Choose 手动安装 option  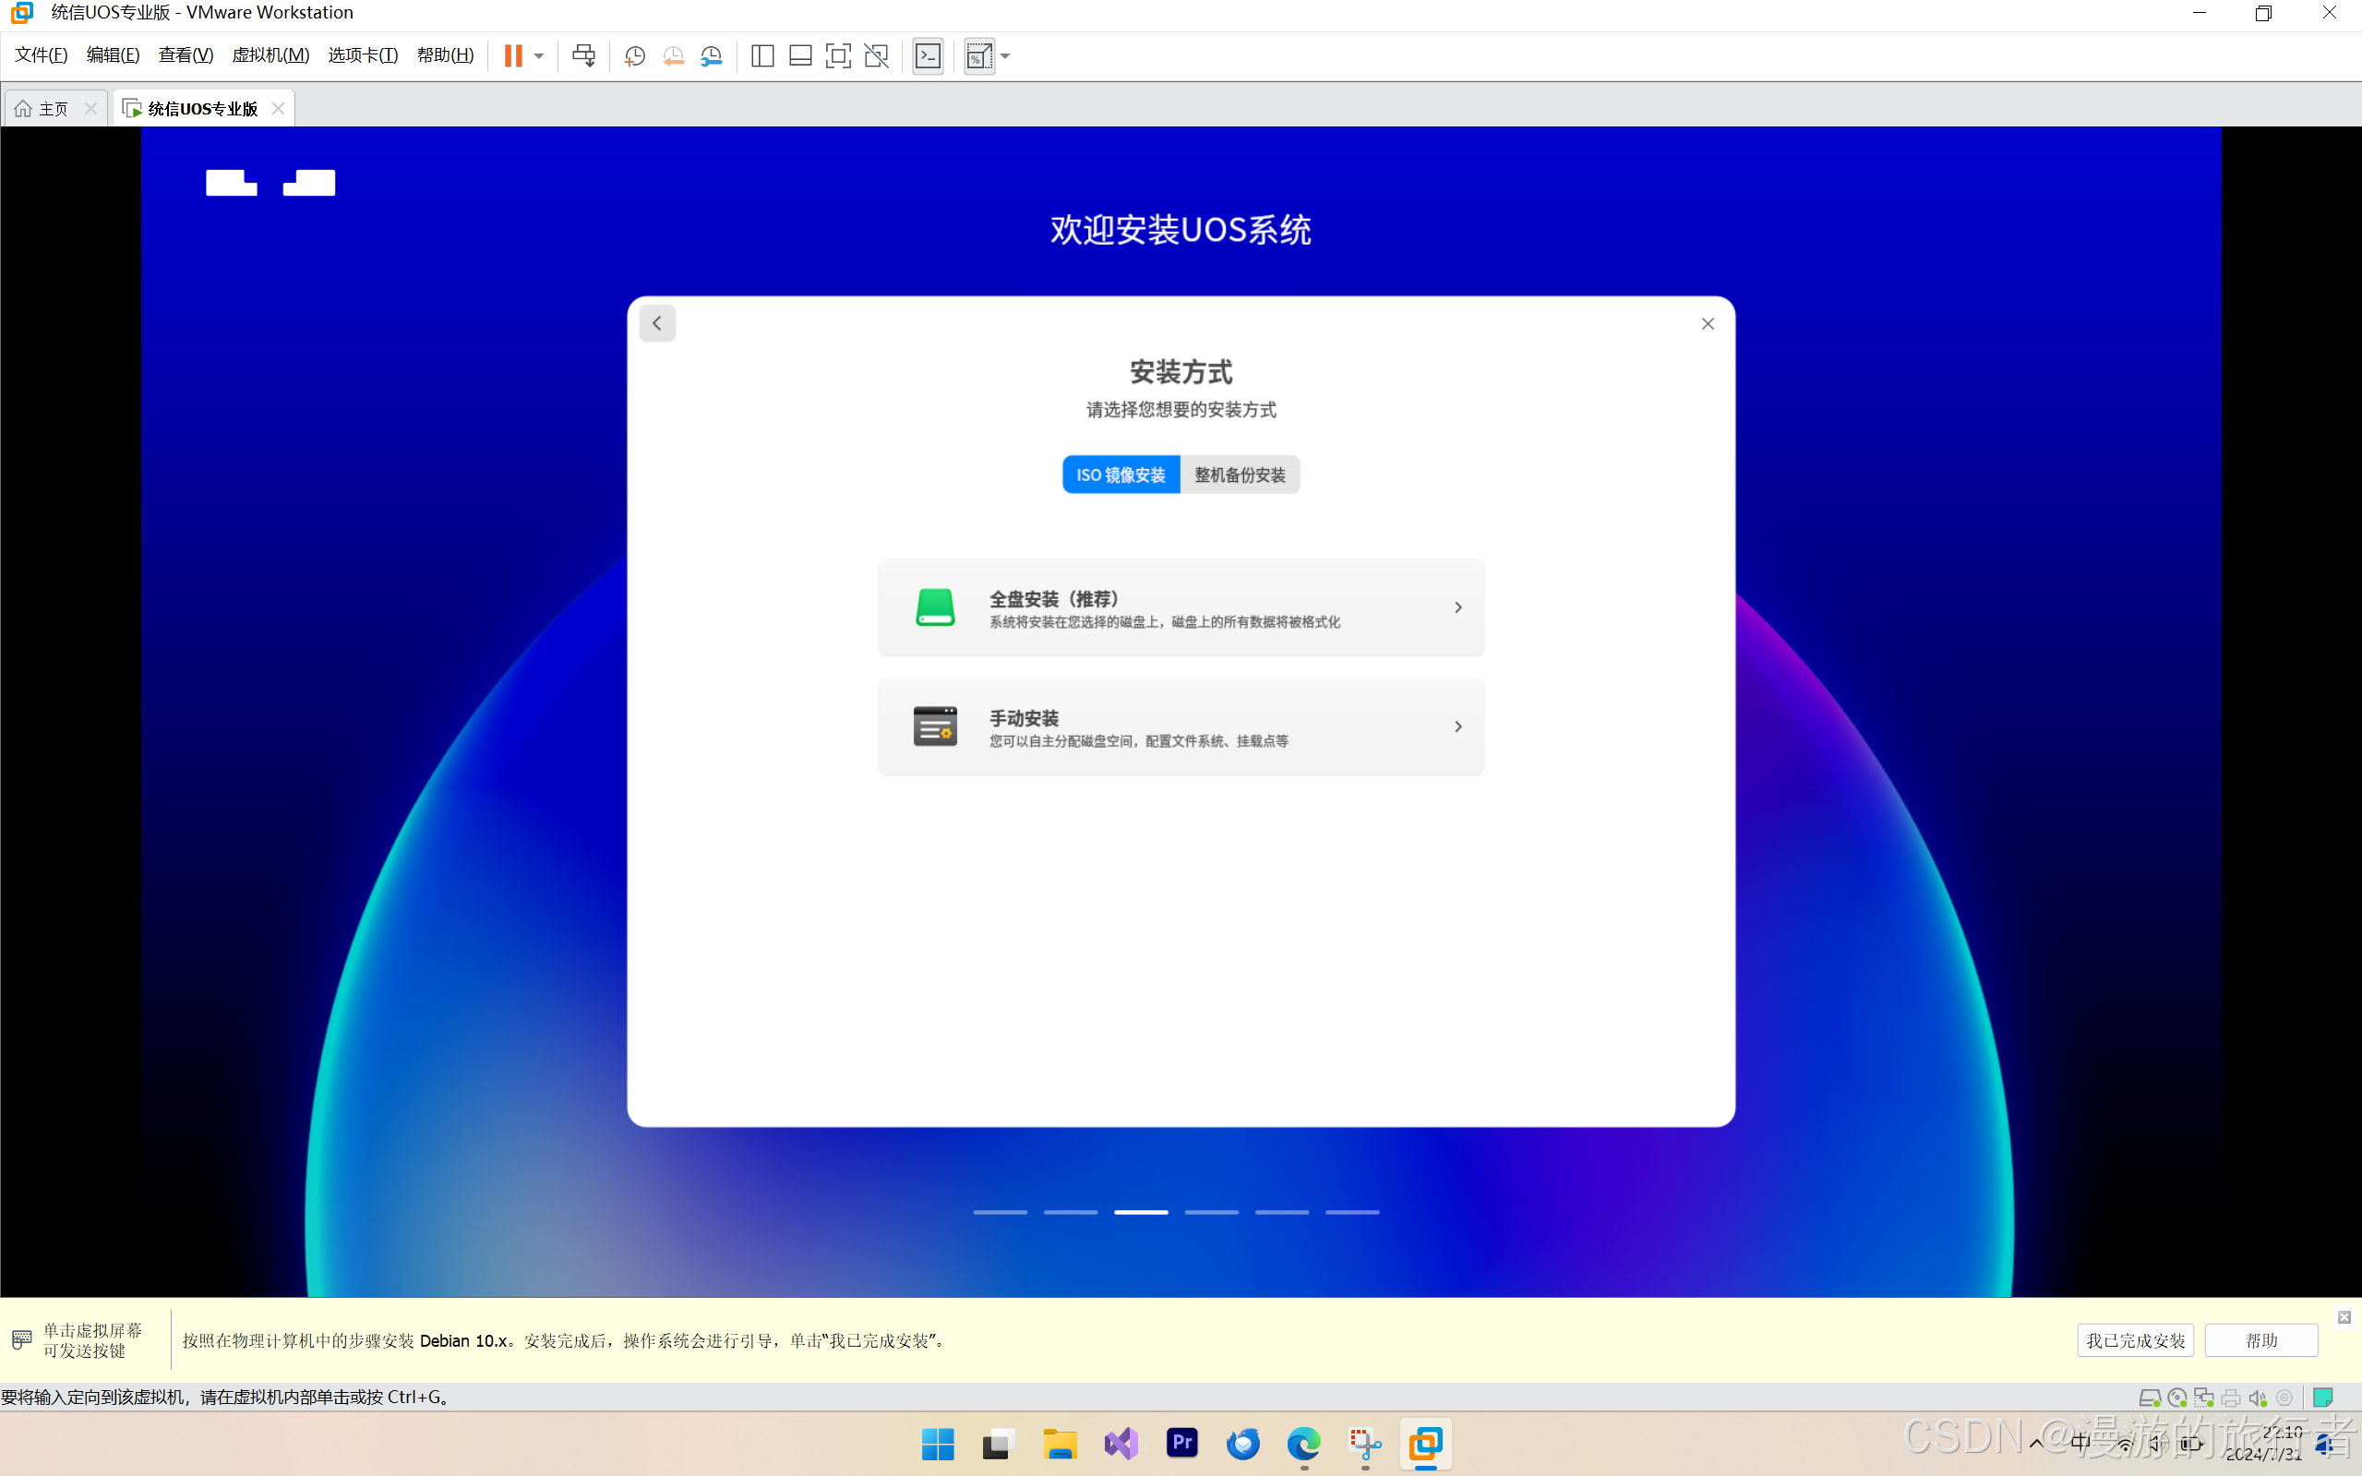tap(1181, 726)
